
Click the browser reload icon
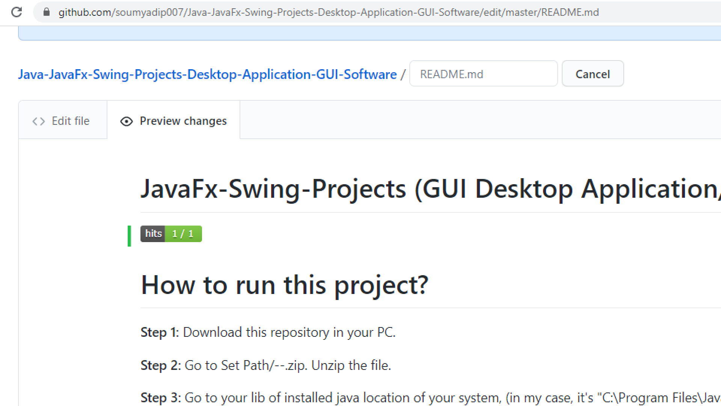[17, 12]
